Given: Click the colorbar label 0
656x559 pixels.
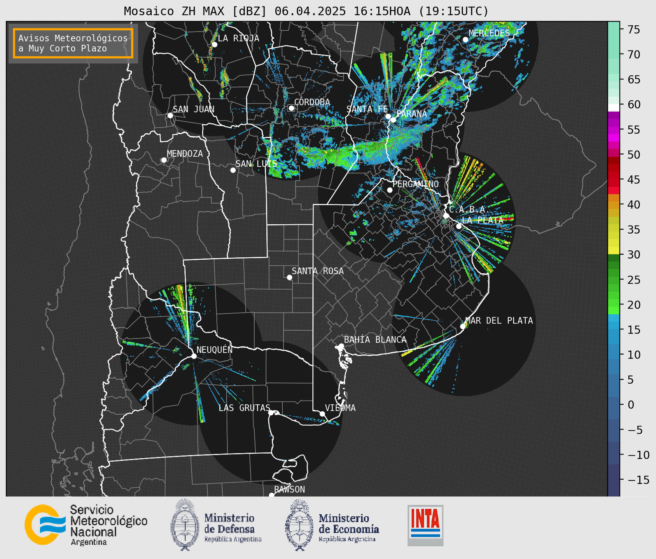Looking at the screenshot, I should tap(630, 405).
